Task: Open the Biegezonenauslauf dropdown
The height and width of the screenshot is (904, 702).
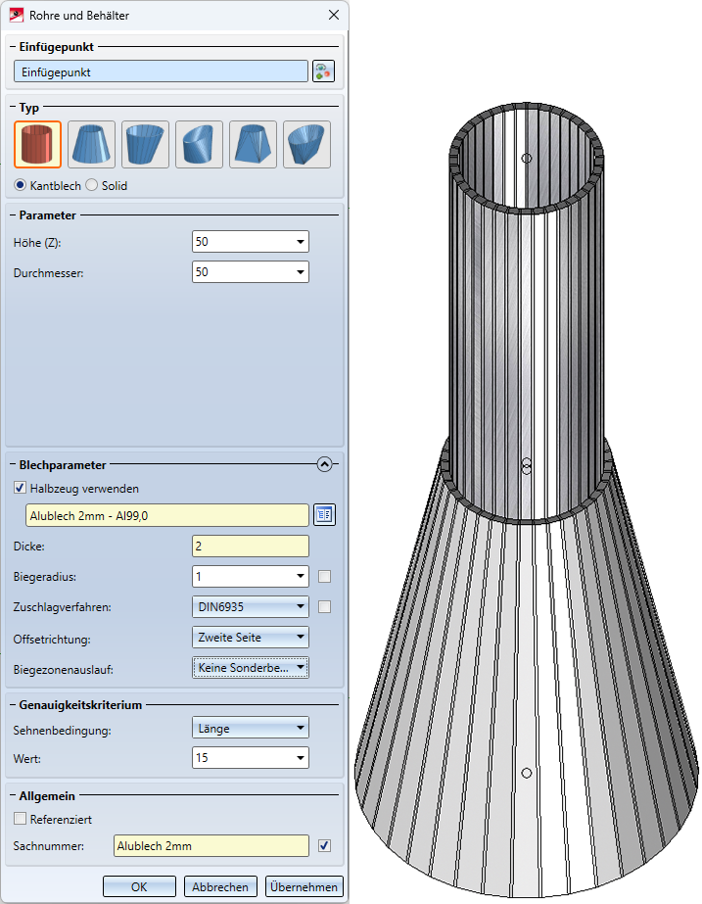Action: point(250,668)
